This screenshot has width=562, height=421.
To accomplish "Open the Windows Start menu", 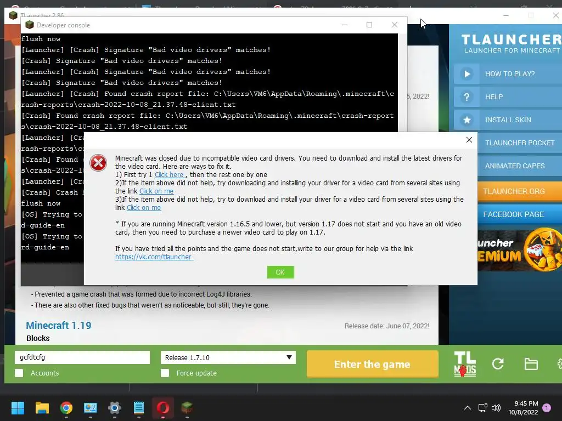I will (18, 408).
